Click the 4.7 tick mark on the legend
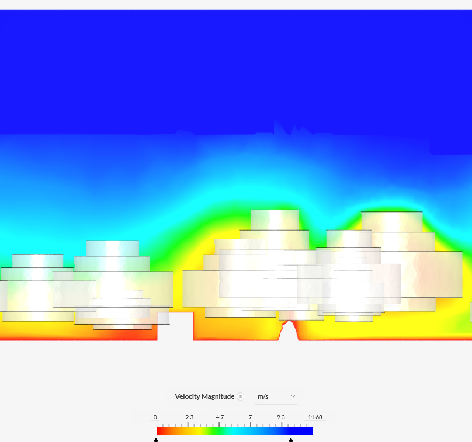Viewport: 472px width, 442px height. point(220,424)
